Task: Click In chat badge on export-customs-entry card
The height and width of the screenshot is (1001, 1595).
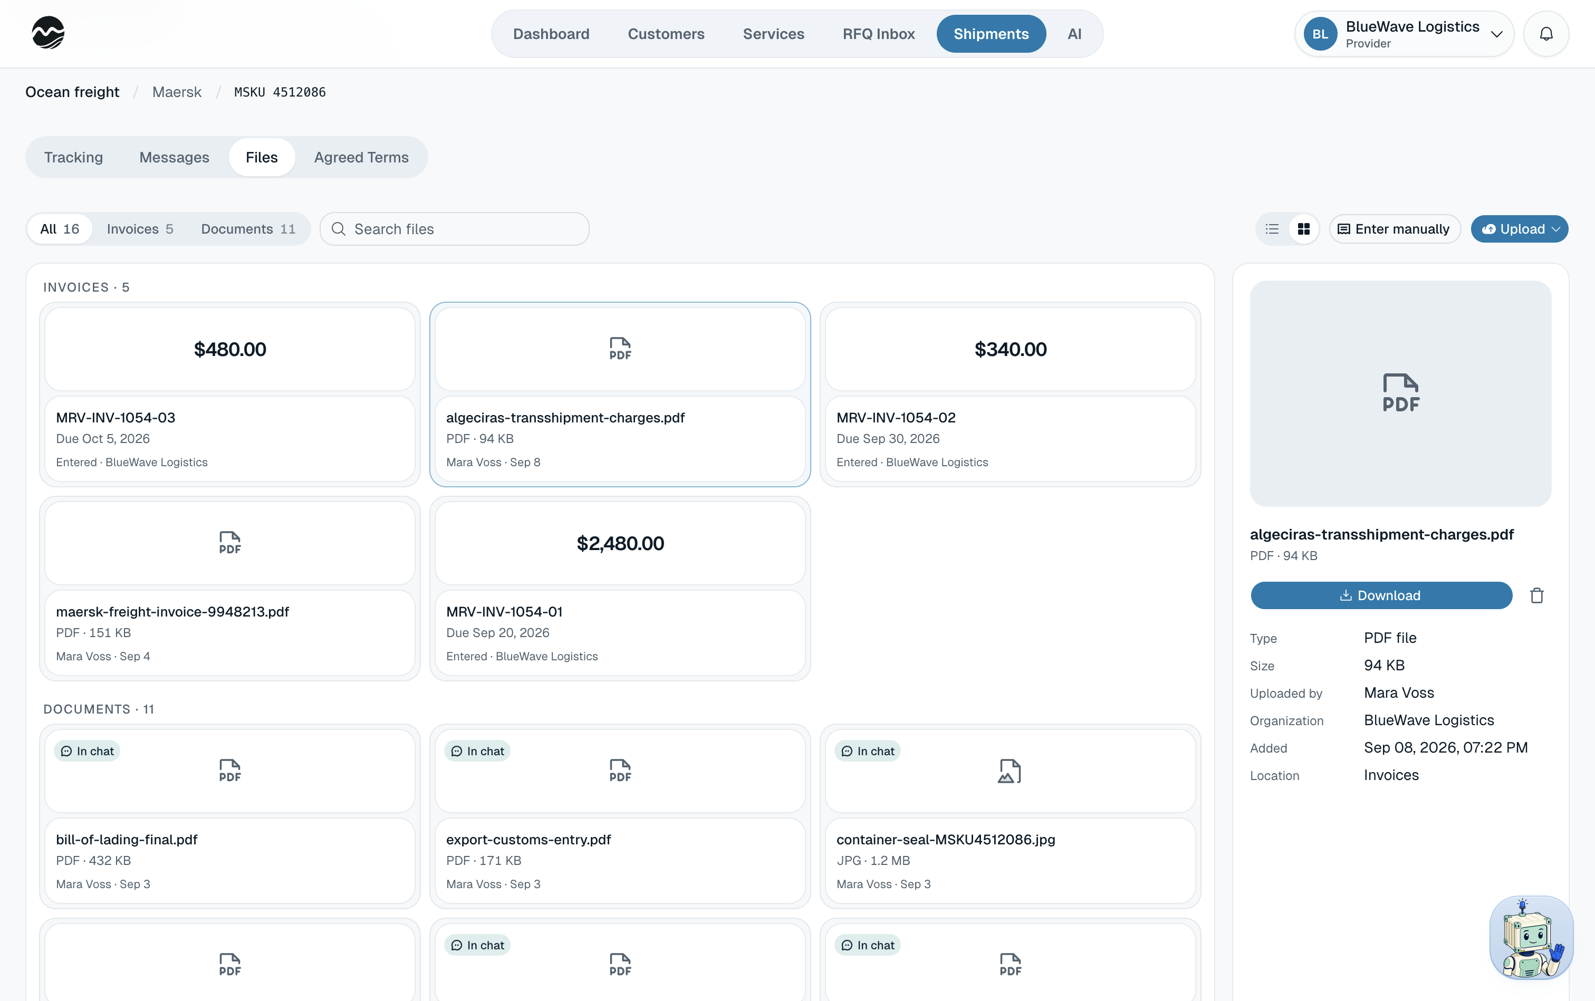Action: [x=477, y=751]
